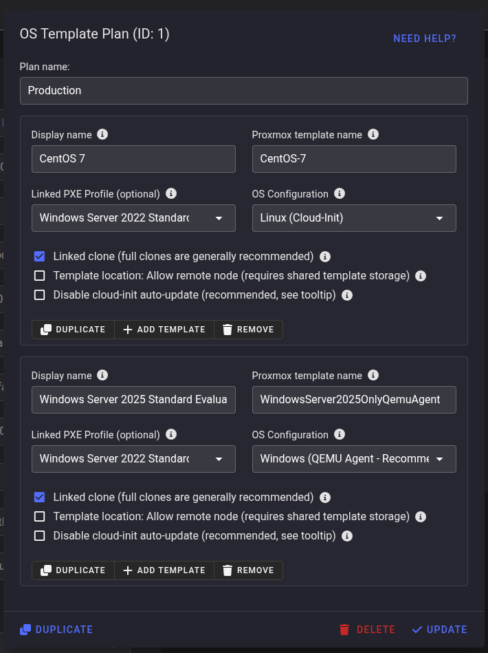Uncheck Linked clone for CentOS 7 template

(40, 257)
